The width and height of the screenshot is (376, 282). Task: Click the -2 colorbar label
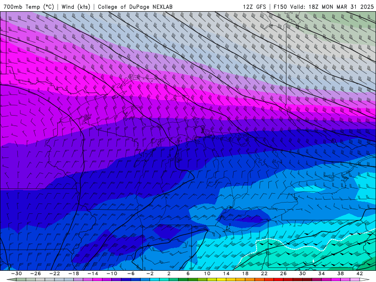(150, 274)
